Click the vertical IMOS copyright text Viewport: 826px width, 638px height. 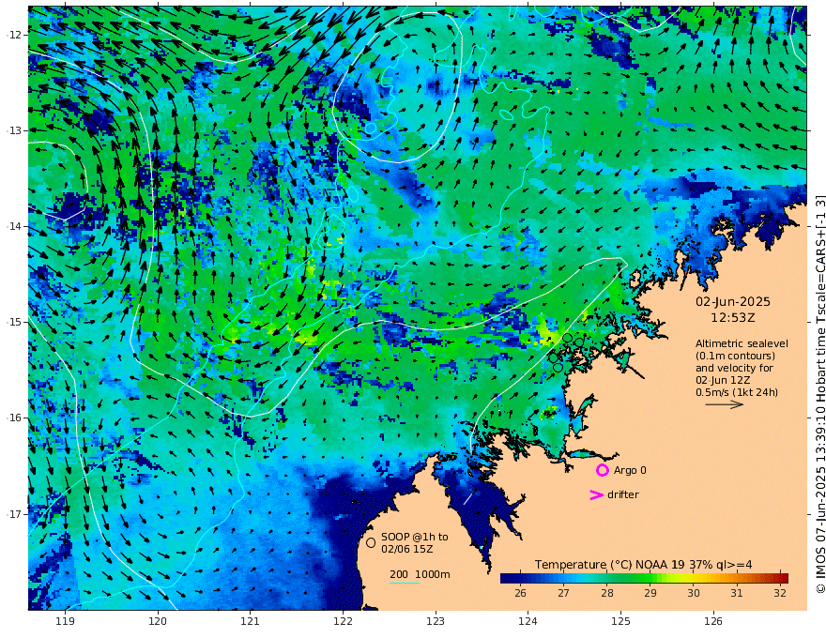click(820, 395)
